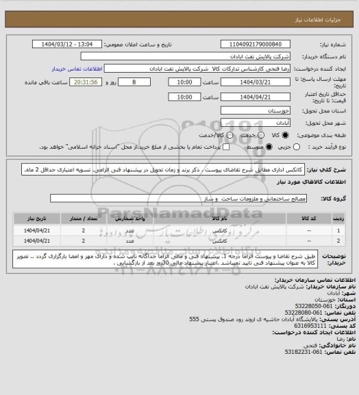Click the creator phone 53182231-061
Screen dimensions: 359x395
click(x=304, y=352)
